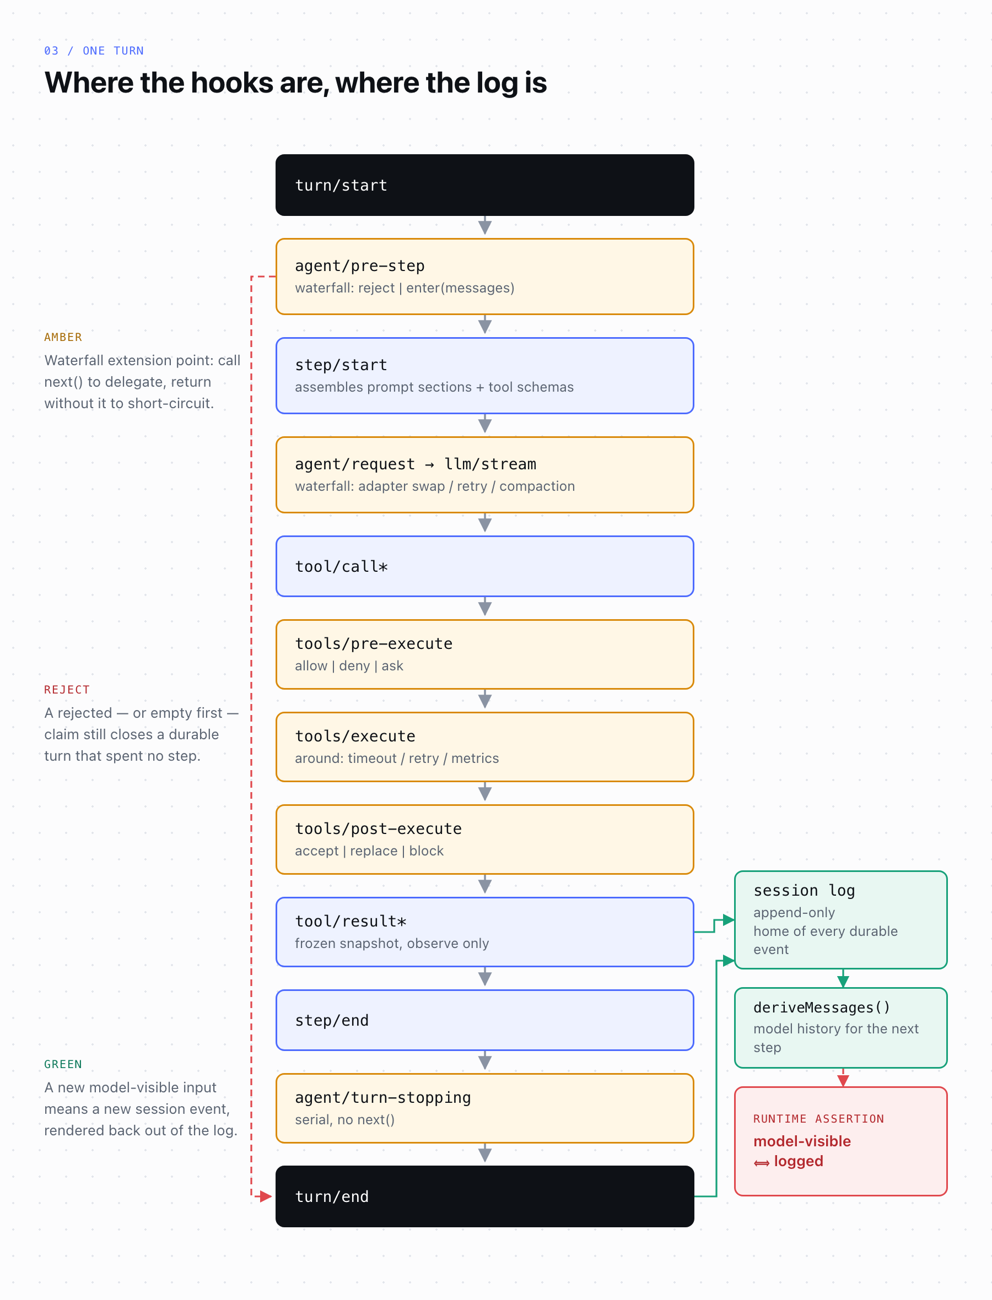Click the tools/execute box

point(484,746)
